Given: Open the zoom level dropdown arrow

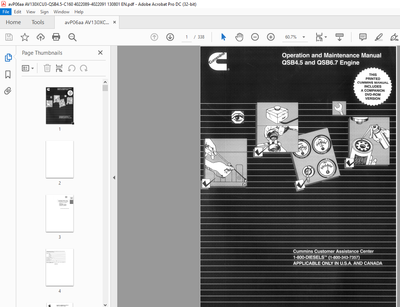Looking at the screenshot, I should [304, 37].
